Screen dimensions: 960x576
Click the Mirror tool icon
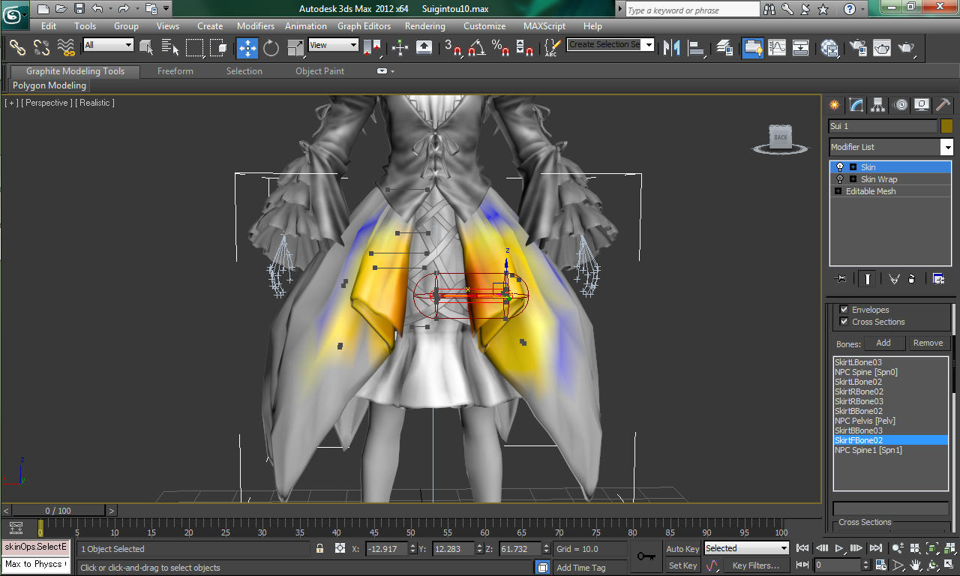pos(673,47)
